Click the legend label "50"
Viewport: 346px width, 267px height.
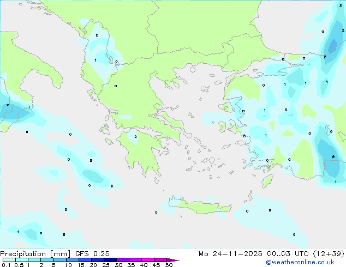point(169,265)
